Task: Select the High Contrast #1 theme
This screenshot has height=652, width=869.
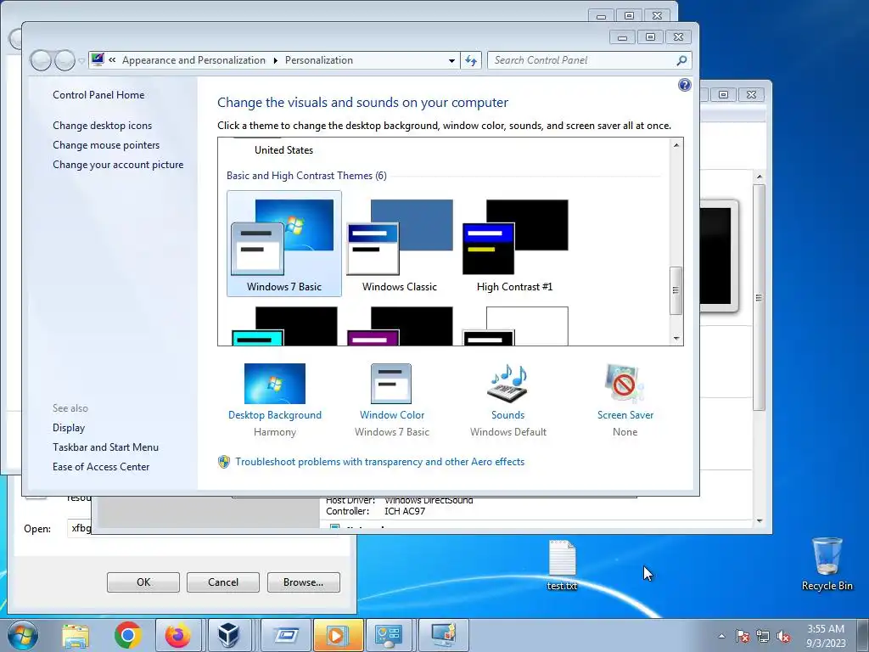Action: point(515,244)
